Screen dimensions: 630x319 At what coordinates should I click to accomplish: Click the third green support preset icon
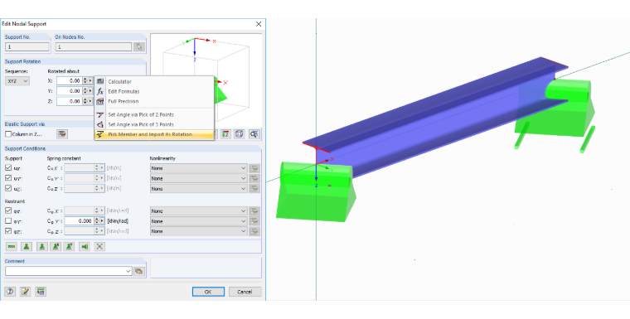(41, 246)
